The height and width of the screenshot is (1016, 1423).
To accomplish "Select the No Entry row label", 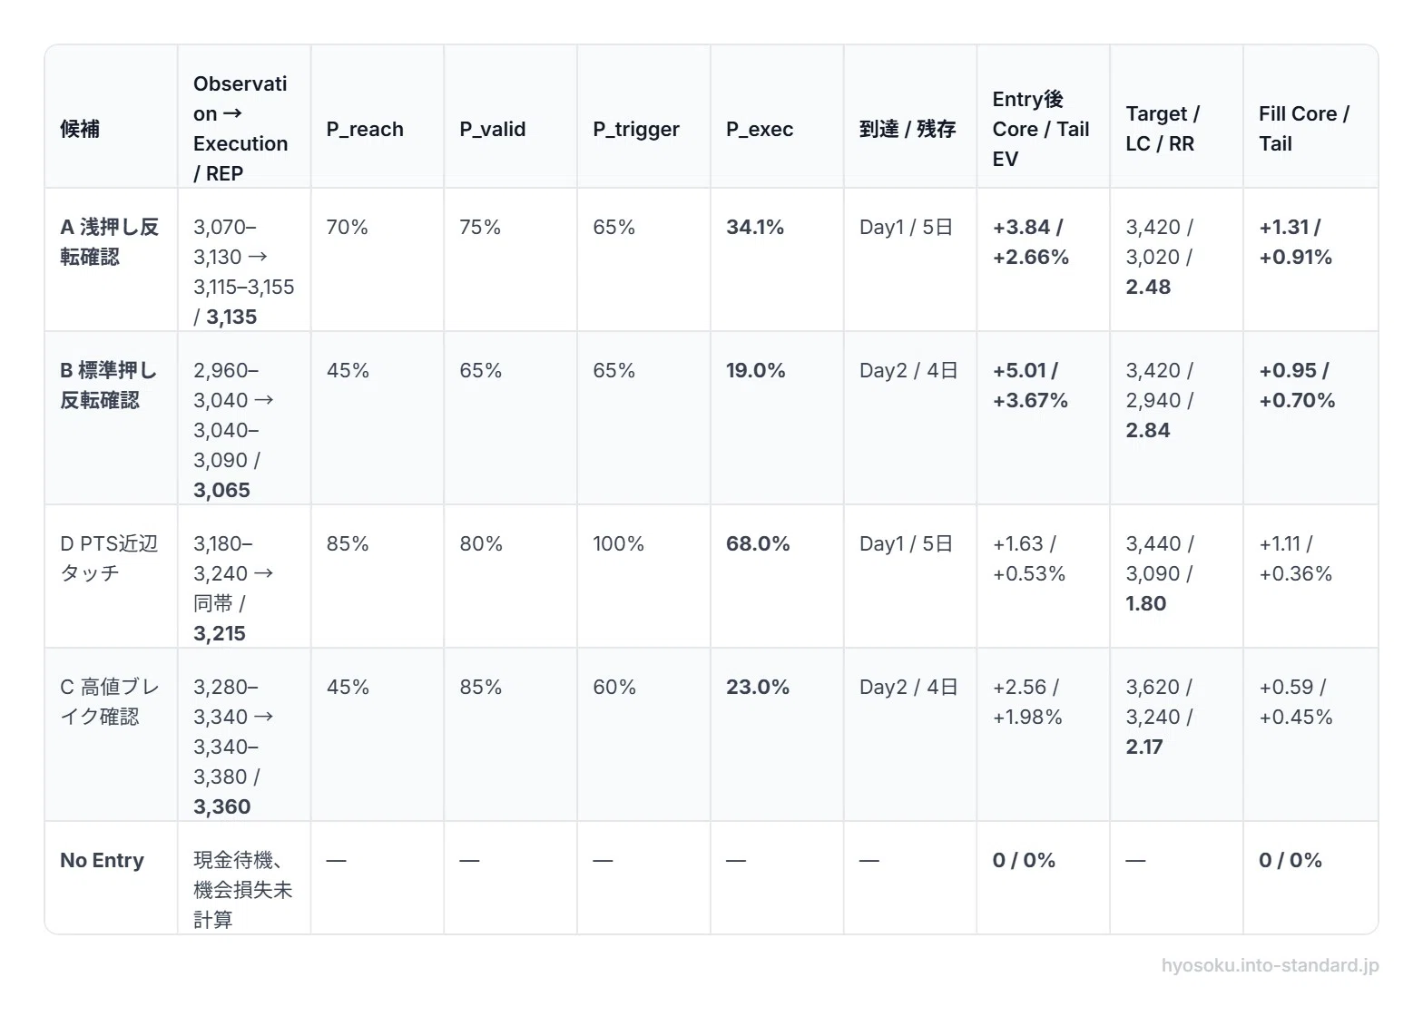I will (x=102, y=860).
